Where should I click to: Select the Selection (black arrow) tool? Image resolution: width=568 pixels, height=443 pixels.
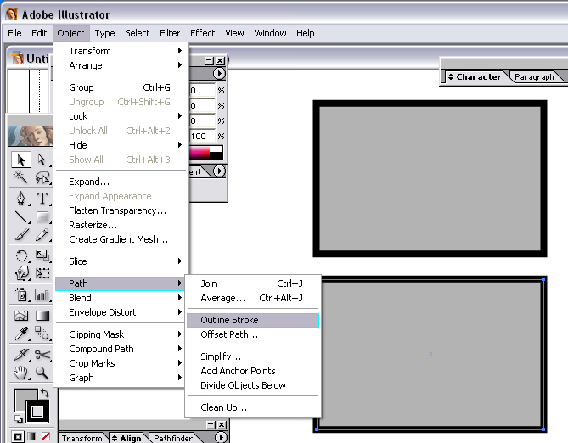click(x=21, y=160)
